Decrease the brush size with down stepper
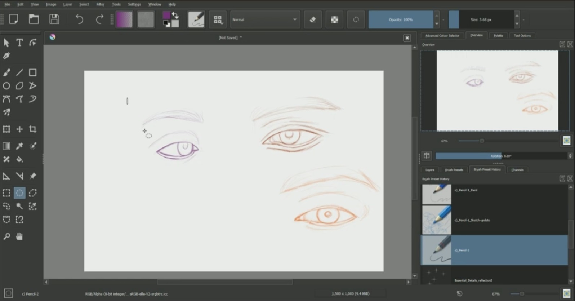Screen dimensions: 575x301 point(517,24)
